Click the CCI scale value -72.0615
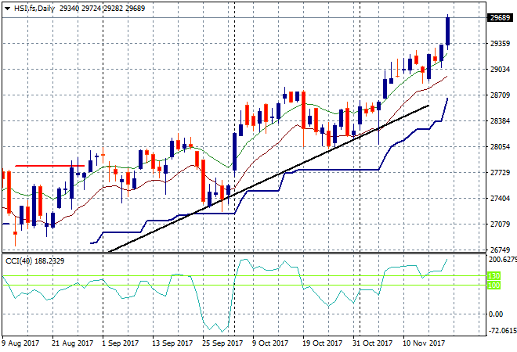This screenshot has width=517, height=352. (502, 330)
